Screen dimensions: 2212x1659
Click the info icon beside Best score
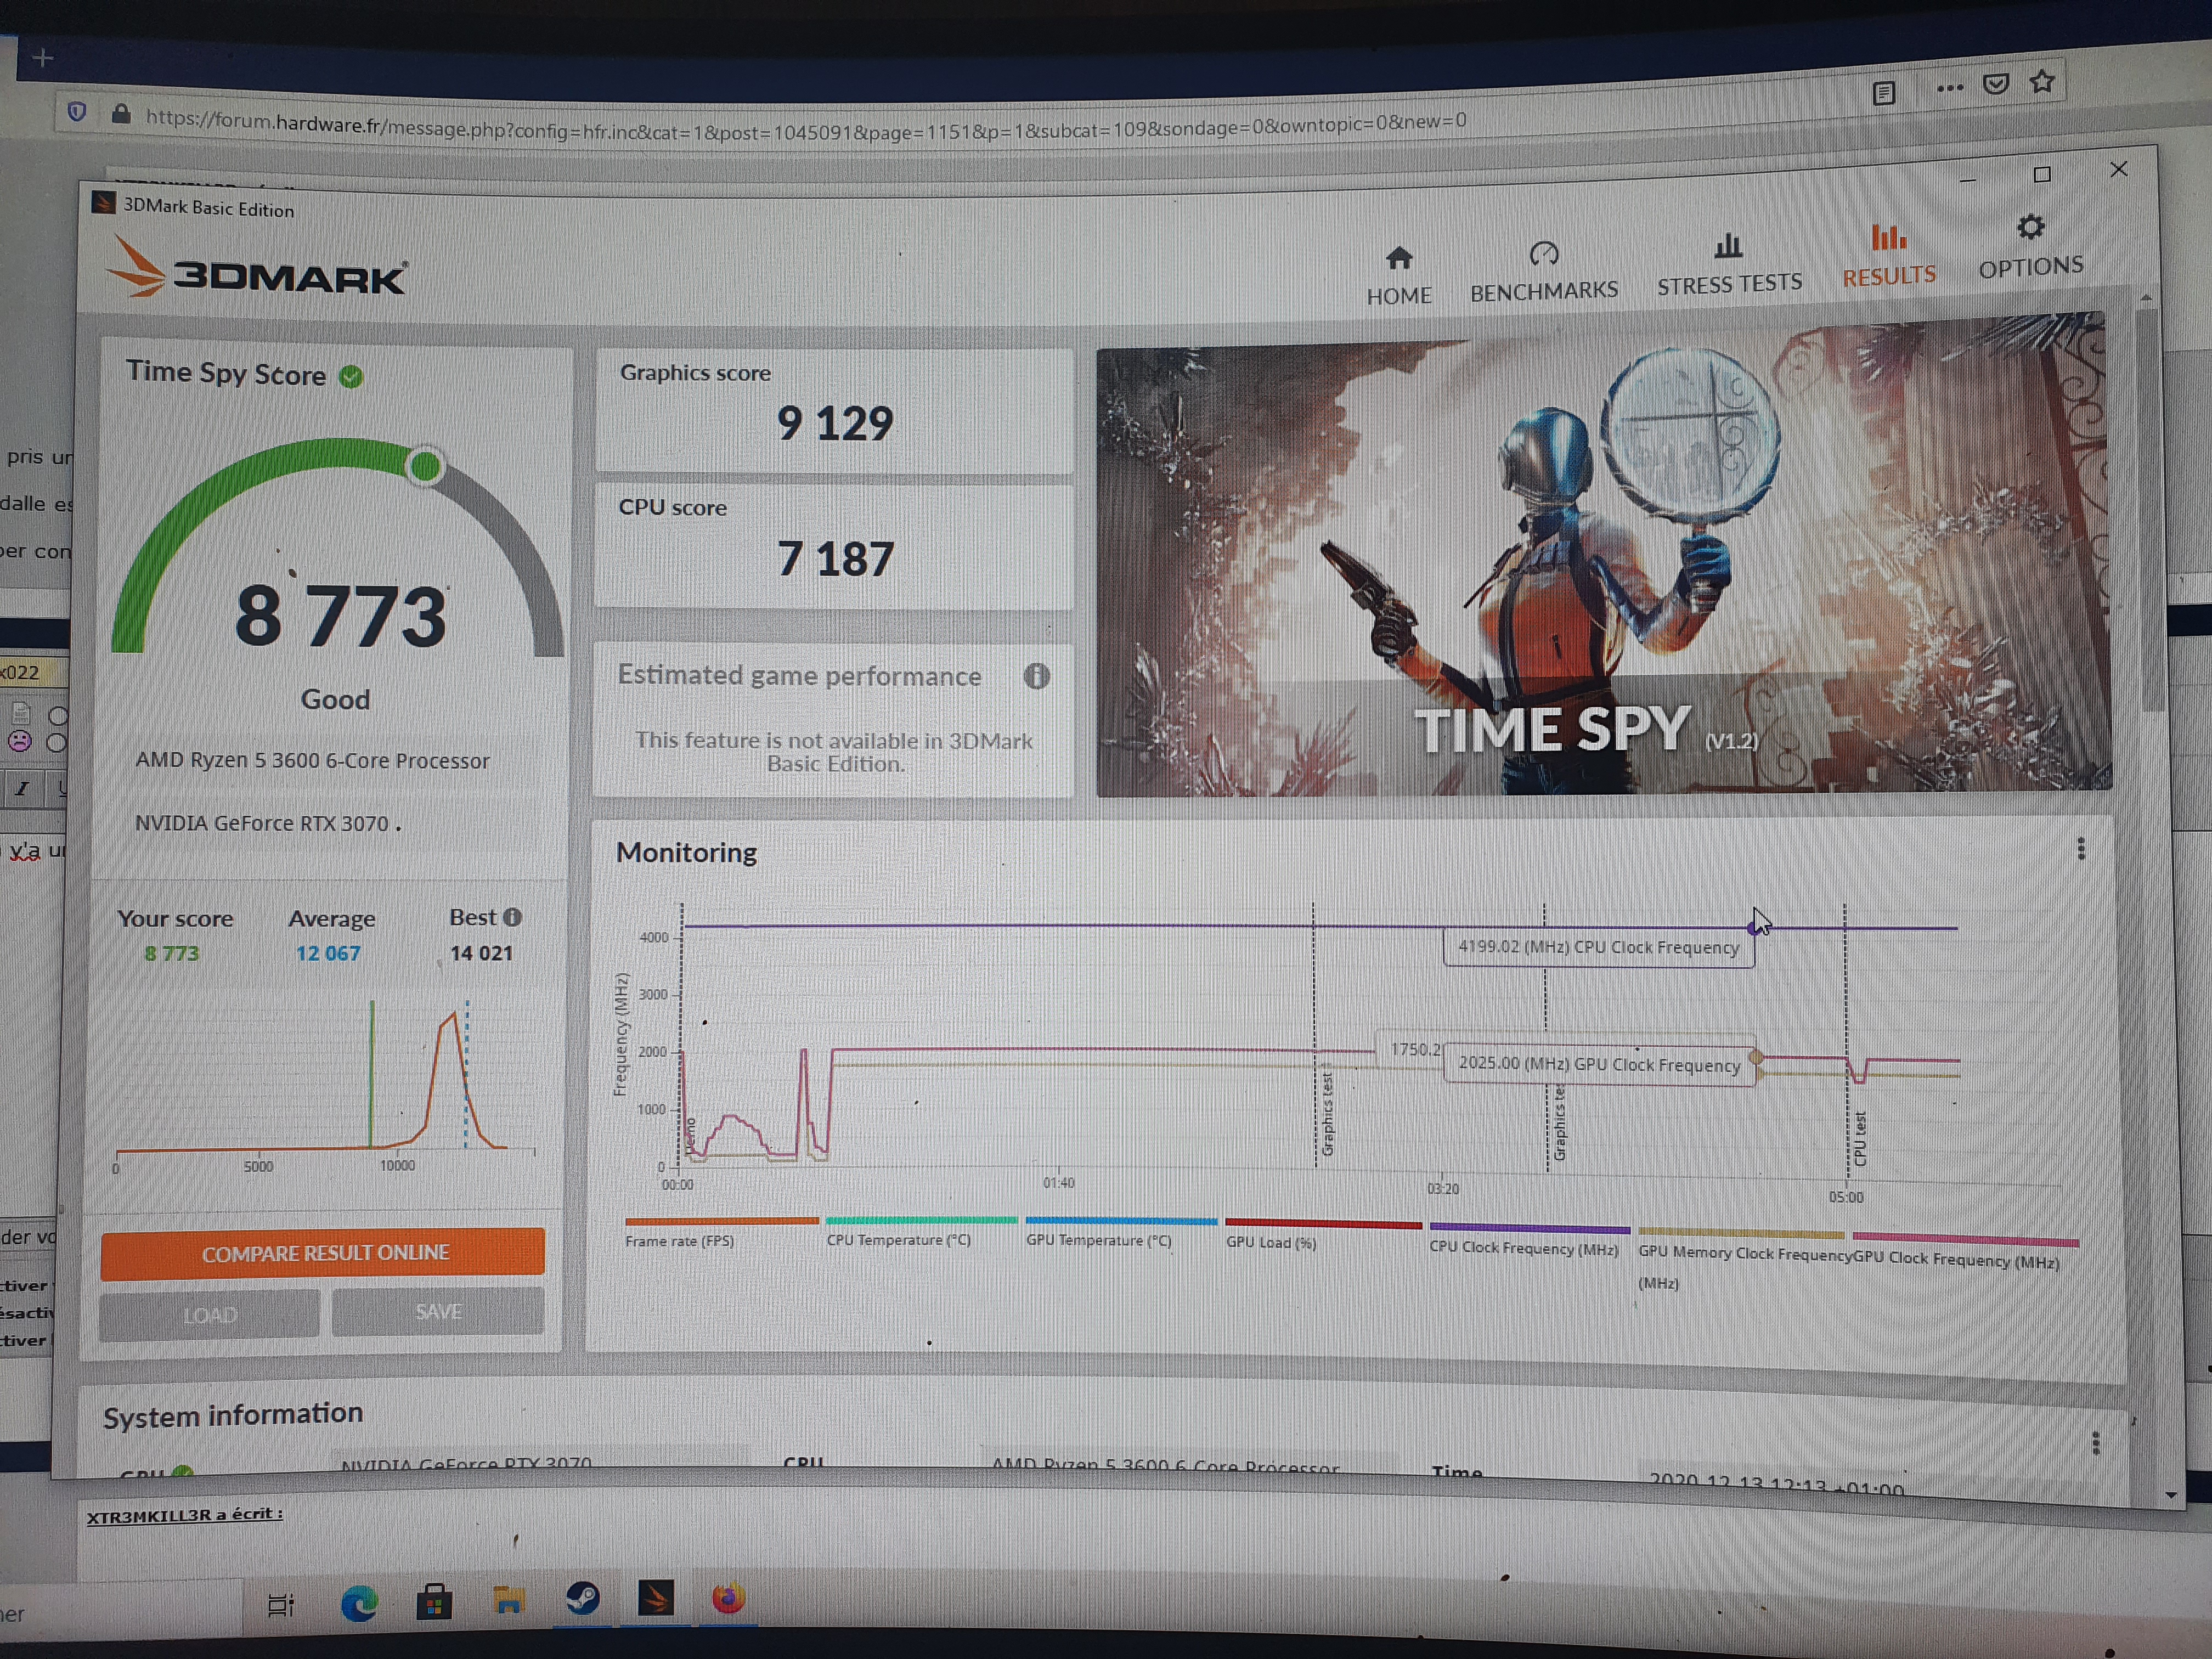coord(513,917)
